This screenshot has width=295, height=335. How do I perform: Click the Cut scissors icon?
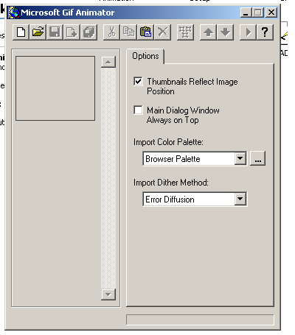tap(111, 32)
